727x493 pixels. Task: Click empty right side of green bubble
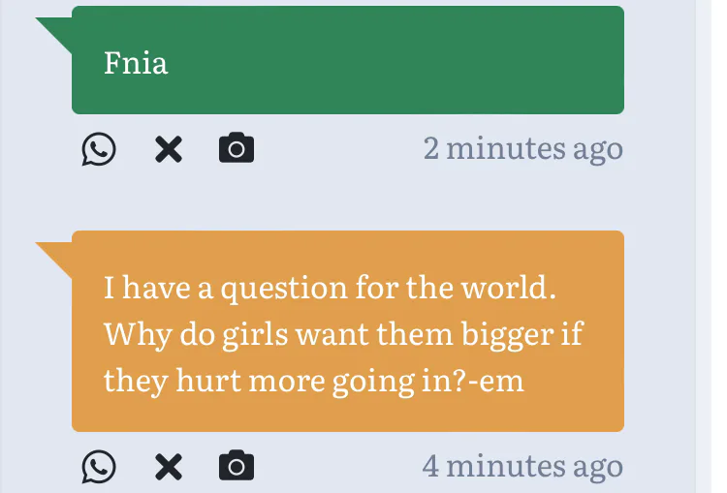pos(436,64)
